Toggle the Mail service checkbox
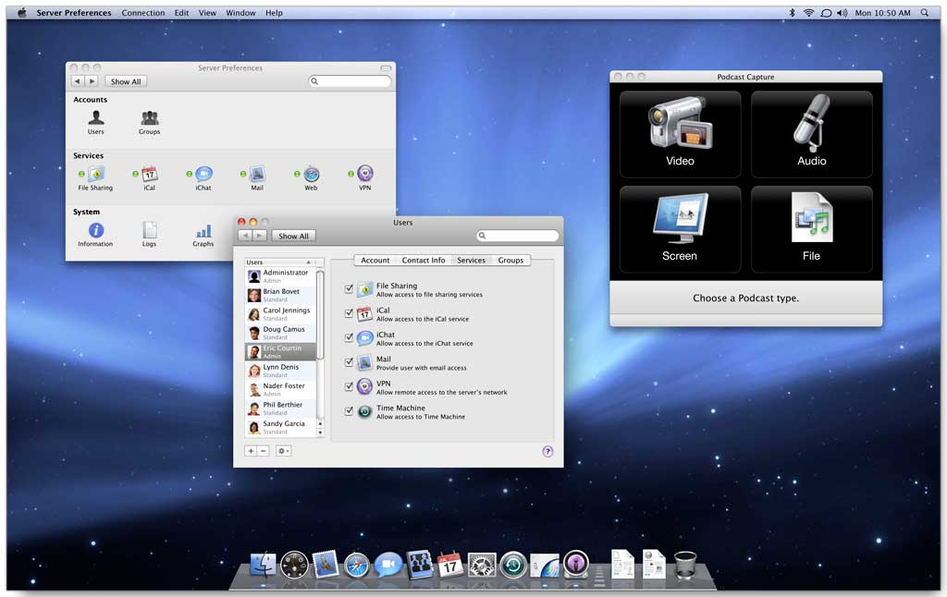Screen dimensions: 947x597 (349, 362)
